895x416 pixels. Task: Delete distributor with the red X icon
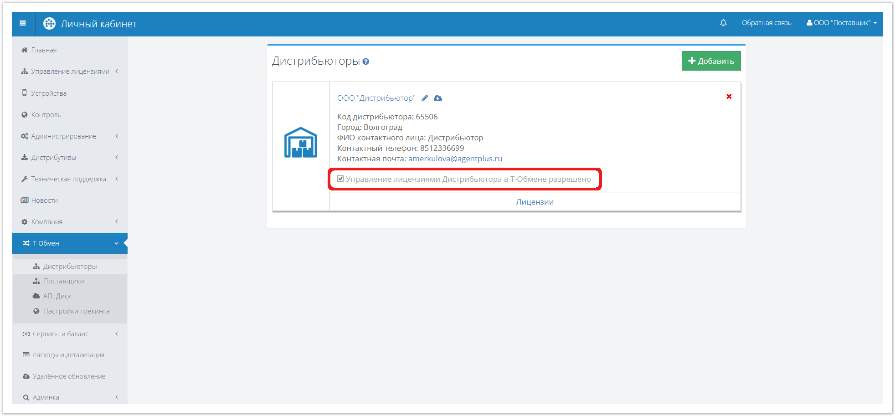729,96
